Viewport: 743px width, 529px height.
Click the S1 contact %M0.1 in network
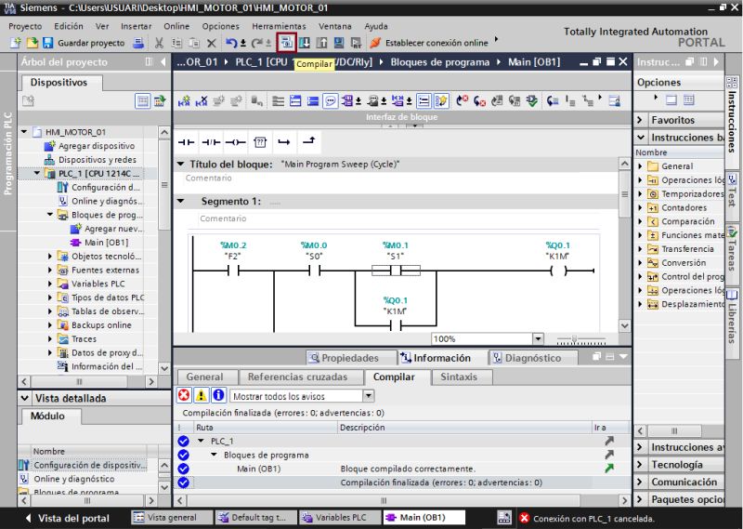coord(396,271)
